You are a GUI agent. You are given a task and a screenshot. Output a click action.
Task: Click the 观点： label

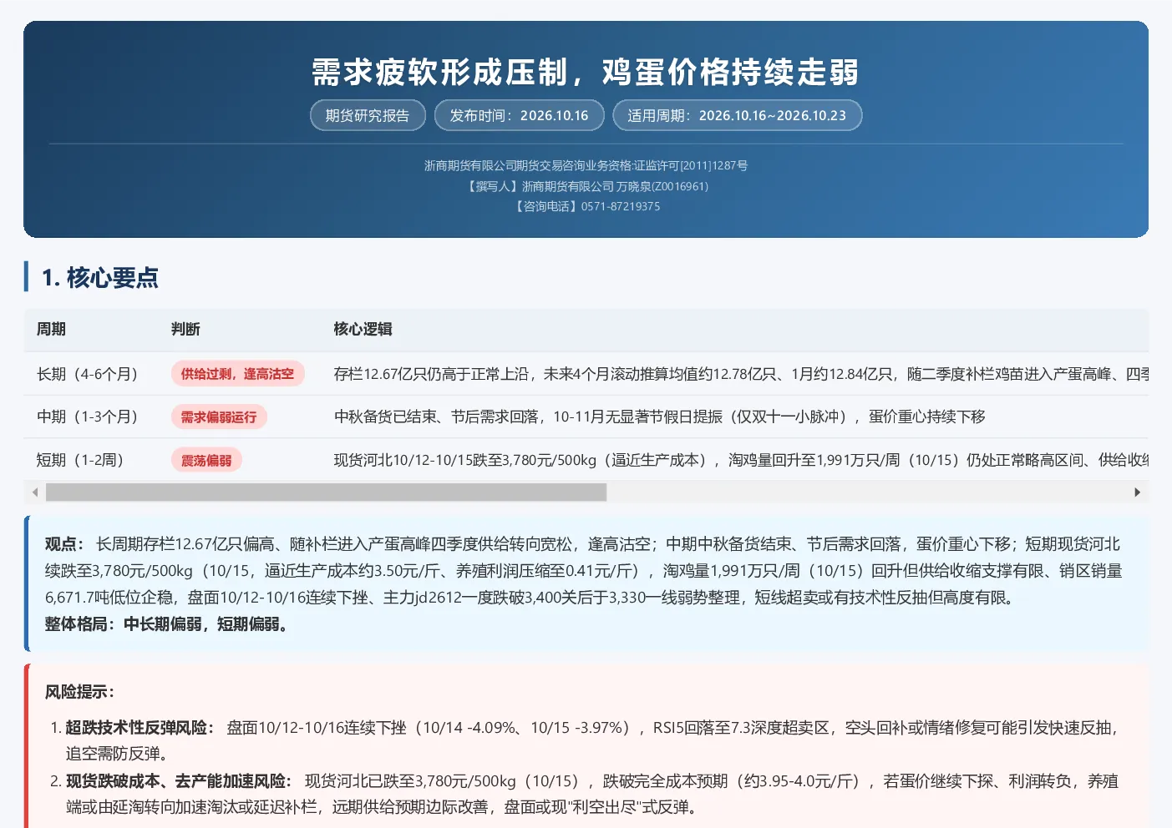point(65,544)
